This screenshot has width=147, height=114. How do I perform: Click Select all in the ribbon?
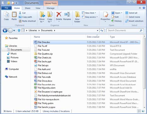coord(131,13)
